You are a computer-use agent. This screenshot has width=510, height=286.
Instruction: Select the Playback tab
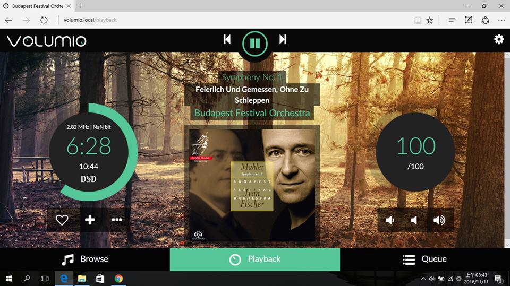[255, 259]
